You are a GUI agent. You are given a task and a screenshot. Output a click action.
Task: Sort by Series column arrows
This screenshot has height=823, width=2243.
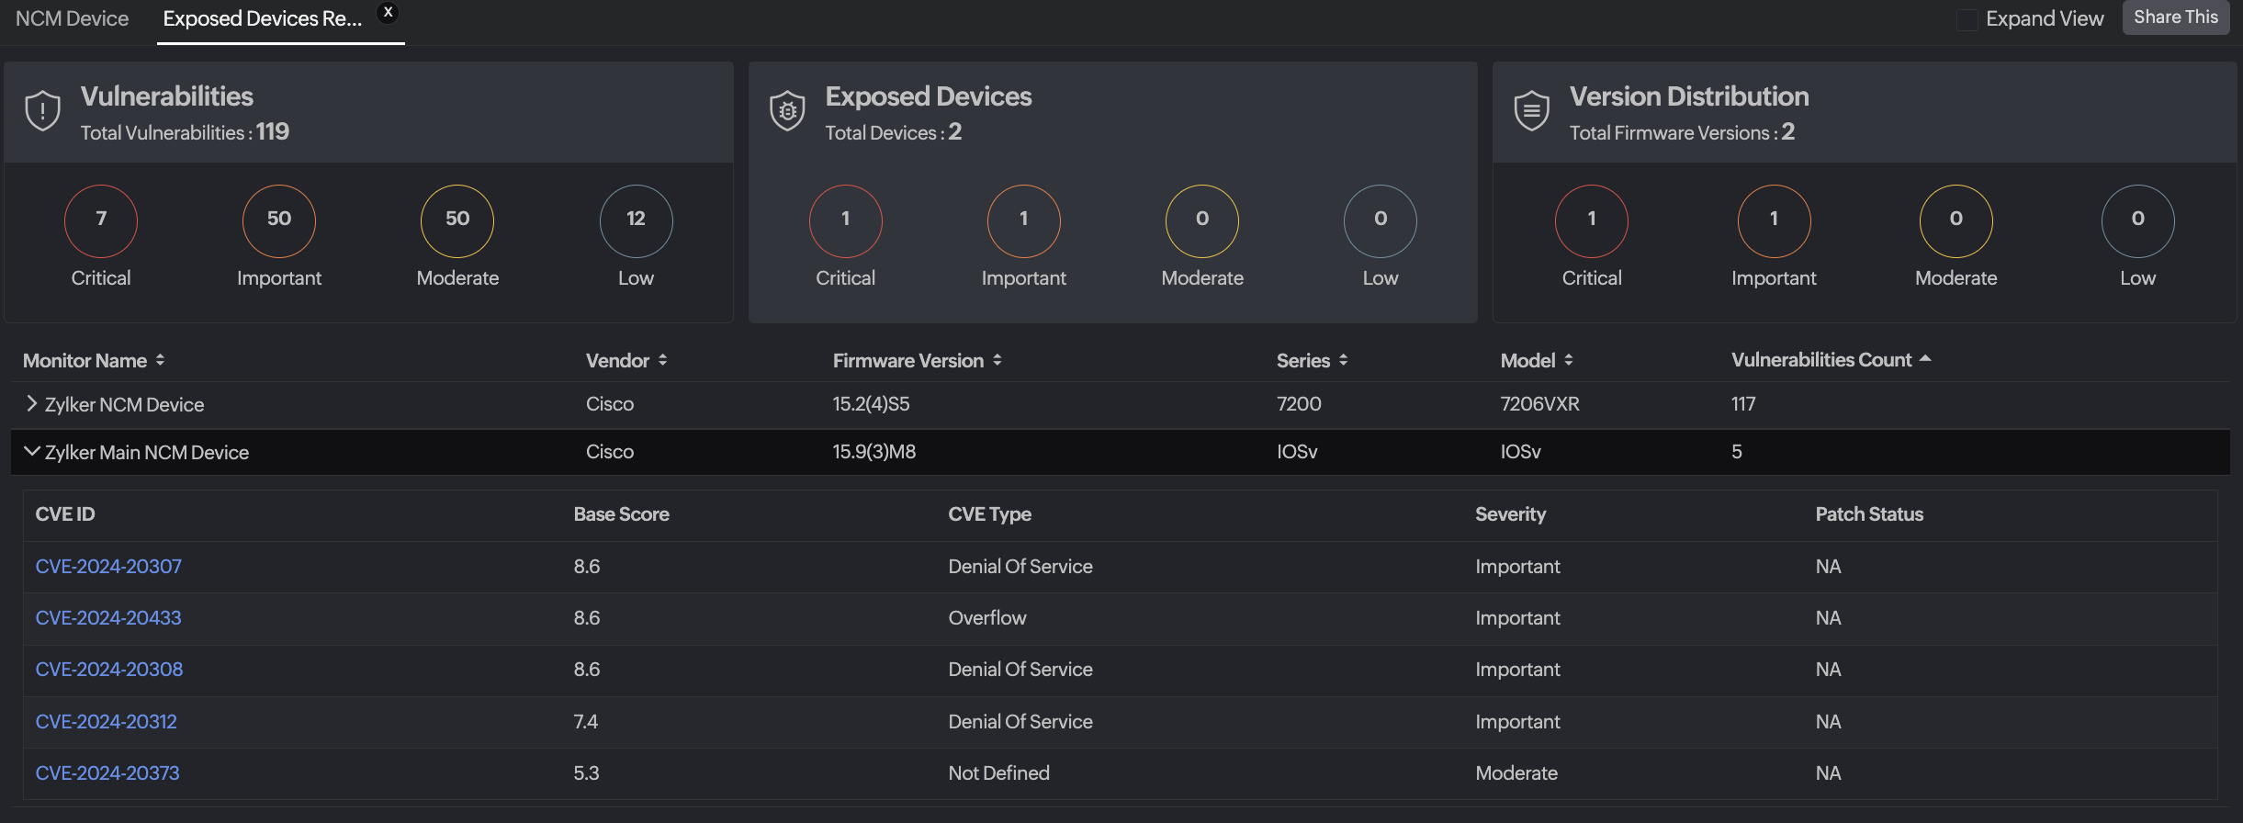[1343, 360]
